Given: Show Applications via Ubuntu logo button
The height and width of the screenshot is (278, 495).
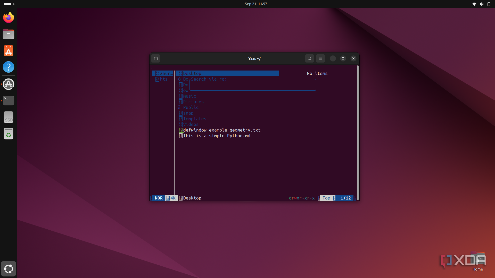Looking at the screenshot, I should click(9, 269).
